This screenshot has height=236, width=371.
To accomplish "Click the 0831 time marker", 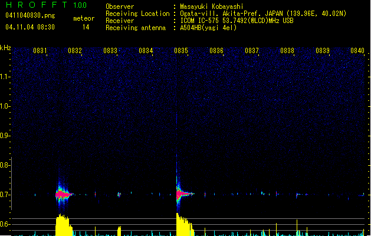I will coord(40,51).
